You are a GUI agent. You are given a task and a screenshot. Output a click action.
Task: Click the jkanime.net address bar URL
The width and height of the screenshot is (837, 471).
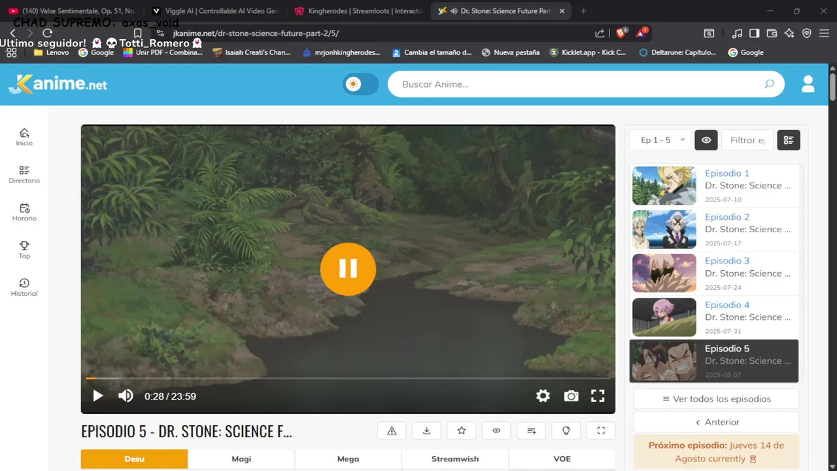click(x=256, y=33)
